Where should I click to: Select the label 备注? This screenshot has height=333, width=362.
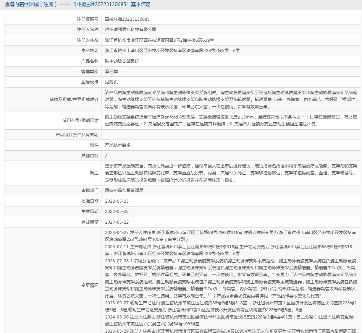click(x=94, y=173)
